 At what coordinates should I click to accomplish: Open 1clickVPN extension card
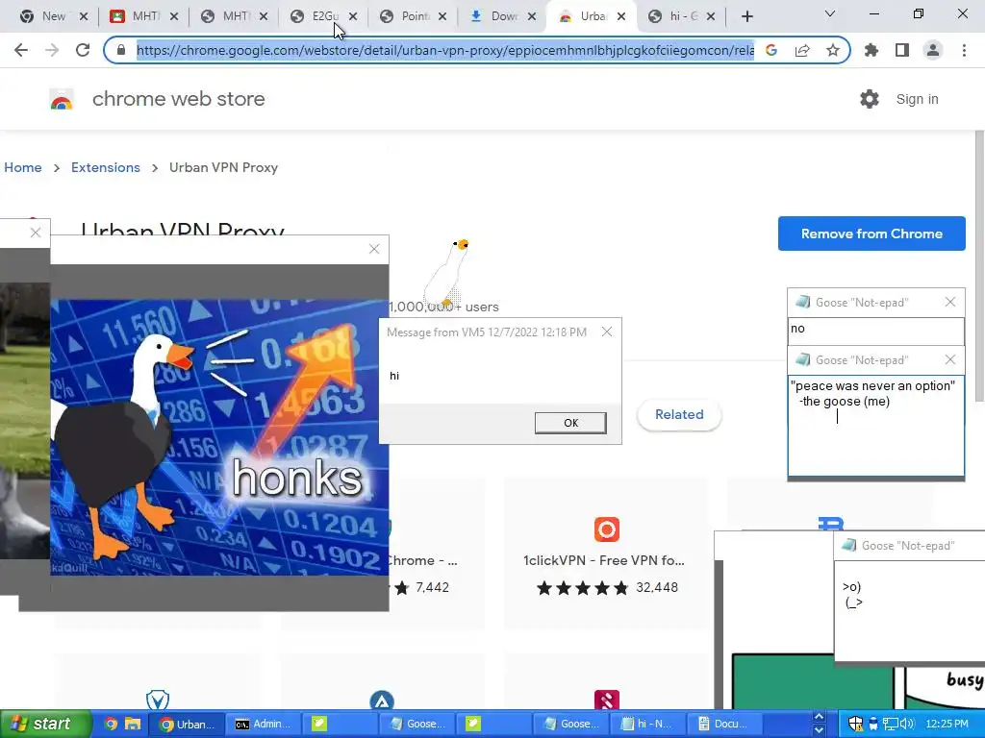pos(606,554)
